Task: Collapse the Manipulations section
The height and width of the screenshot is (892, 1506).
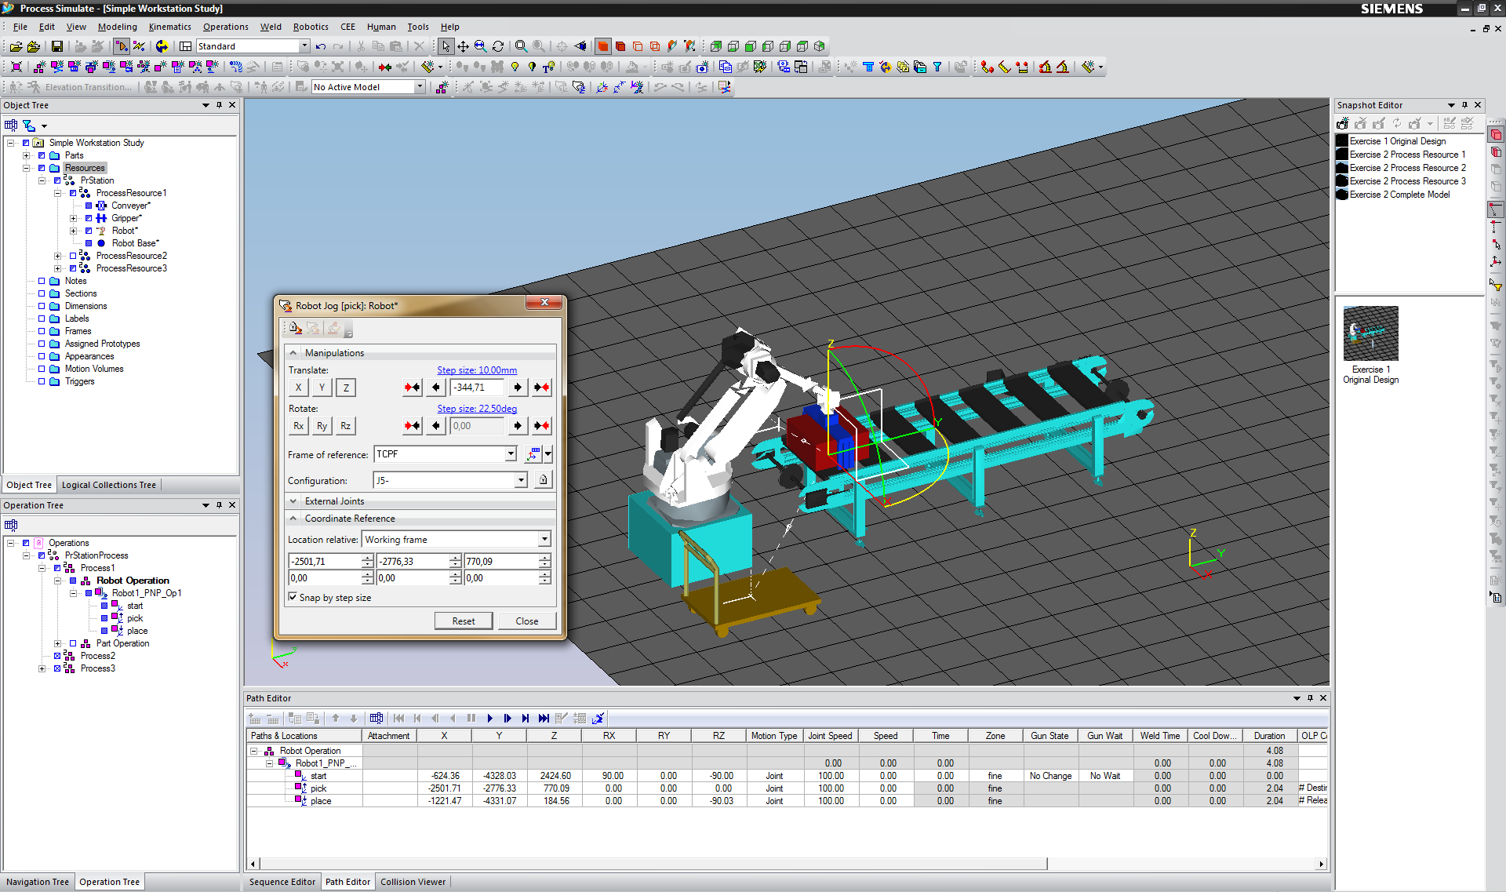Action: tap(293, 353)
